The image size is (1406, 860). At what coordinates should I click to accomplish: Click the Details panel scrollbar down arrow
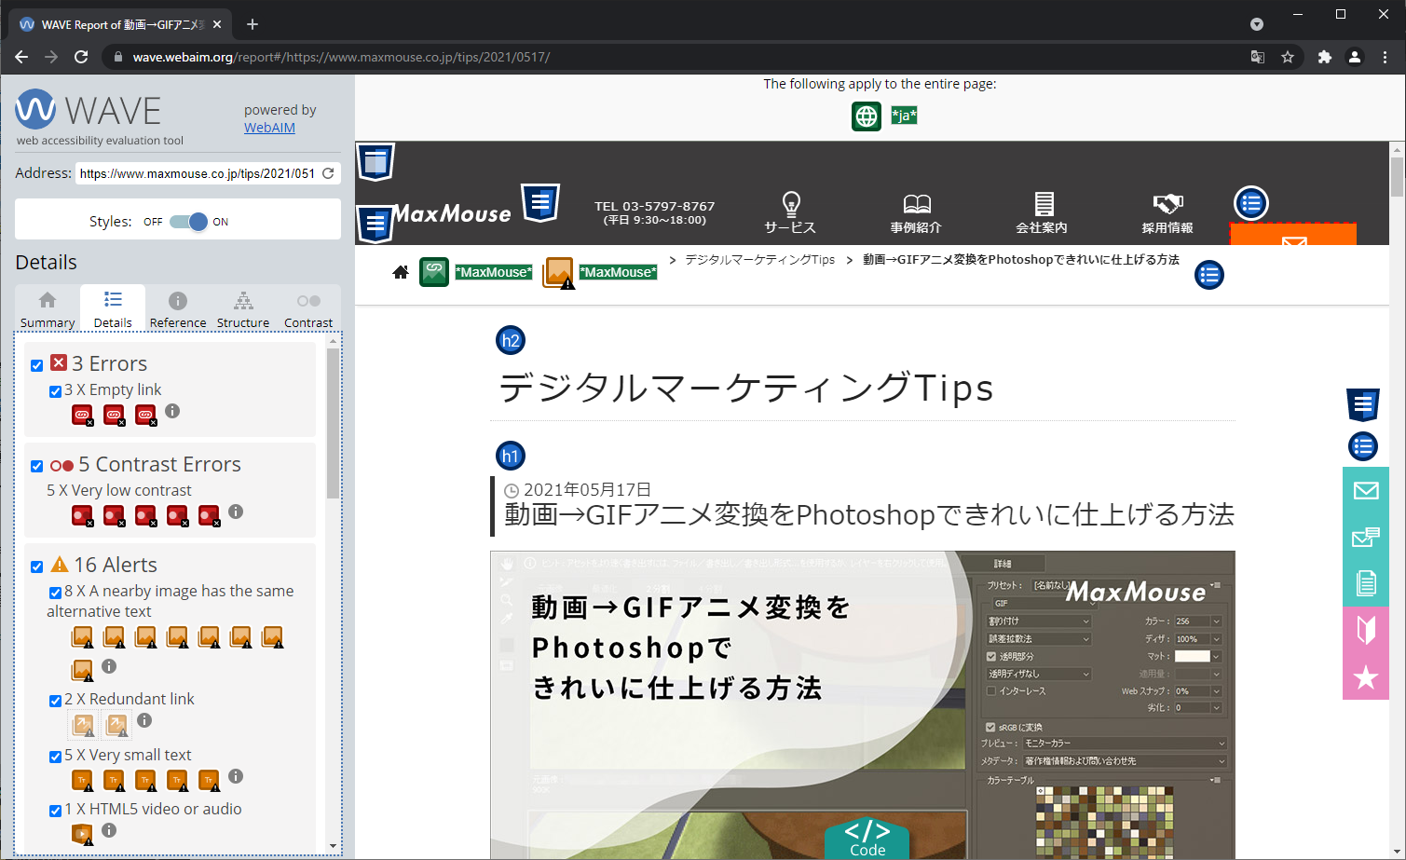(x=334, y=846)
